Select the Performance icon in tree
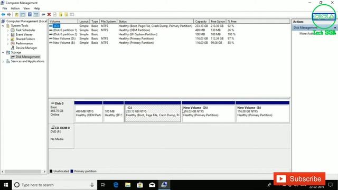 [13, 43]
